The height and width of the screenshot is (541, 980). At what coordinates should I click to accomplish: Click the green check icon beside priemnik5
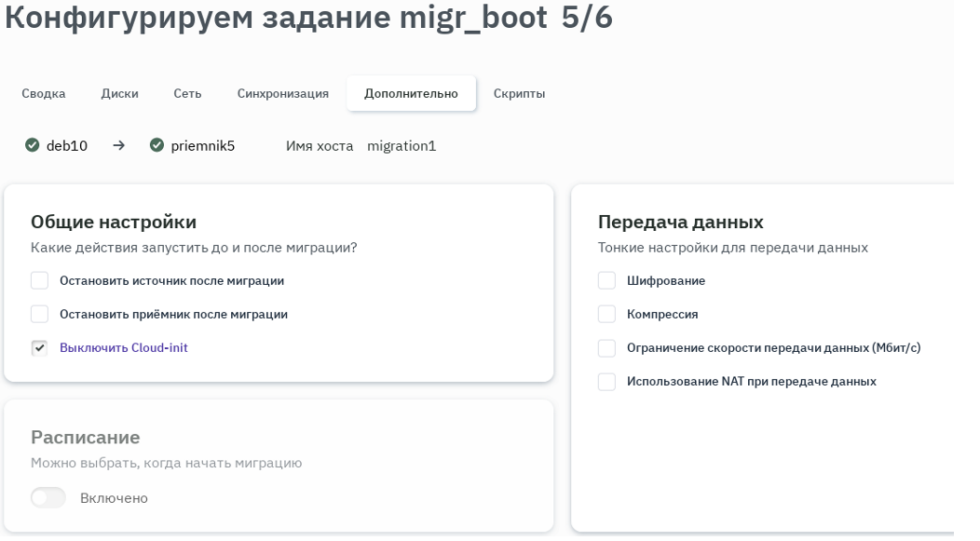[157, 145]
